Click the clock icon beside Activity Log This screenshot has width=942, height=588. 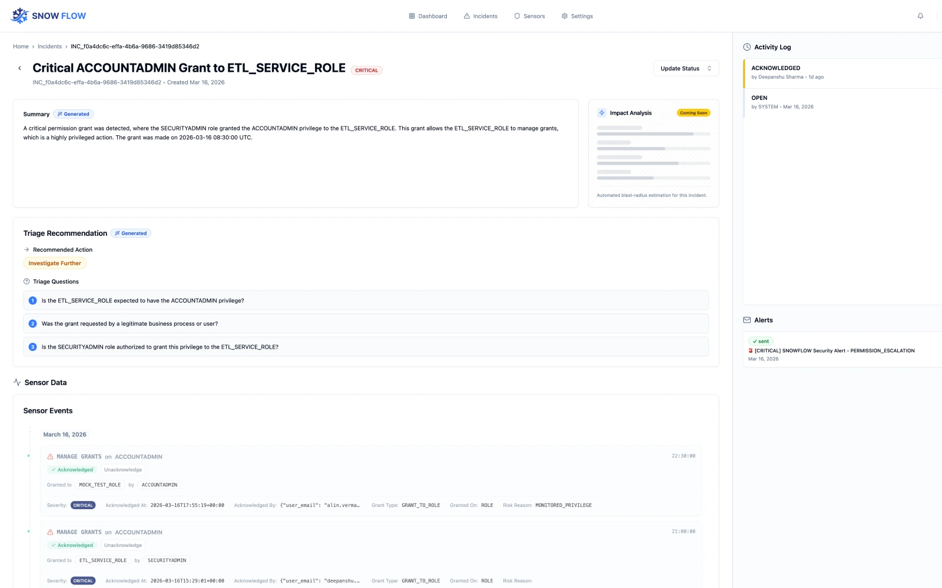coord(747,47)
